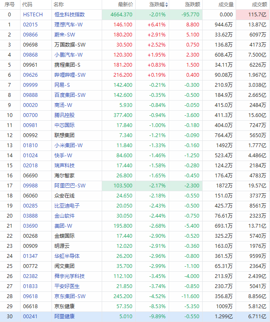
Task: Select stock code 09866 for 蔚来-SW
Action: 30,35
